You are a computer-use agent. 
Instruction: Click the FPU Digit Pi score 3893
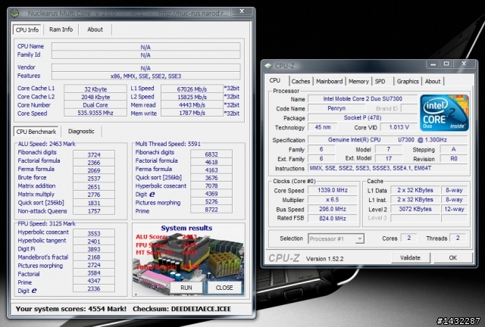click(94, 249)
